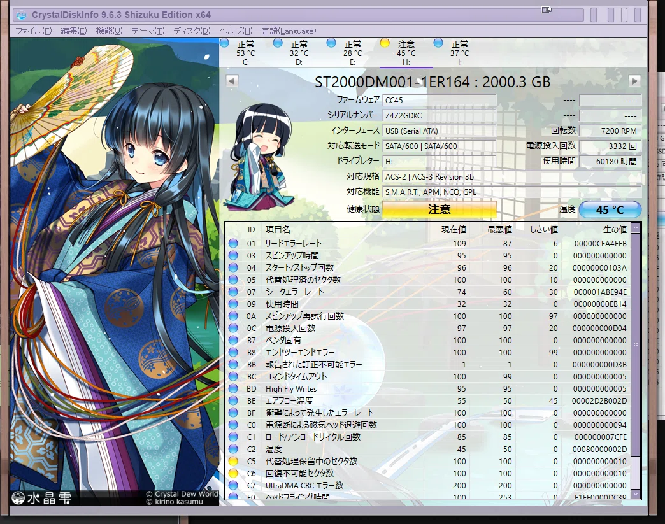Open the ヘルプ(H) menu
This screenshot has height=524, width=665.
(236, 31)
